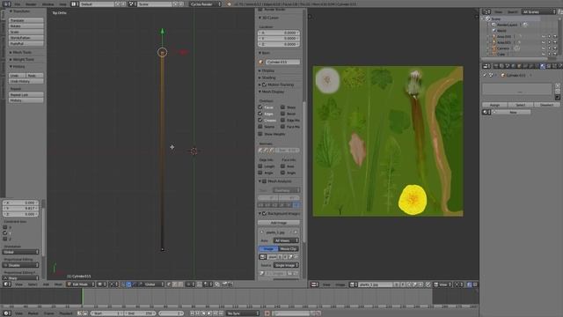Enable the Show Weights checkbox
The image size is (563, 317).
tap(260, 134)
